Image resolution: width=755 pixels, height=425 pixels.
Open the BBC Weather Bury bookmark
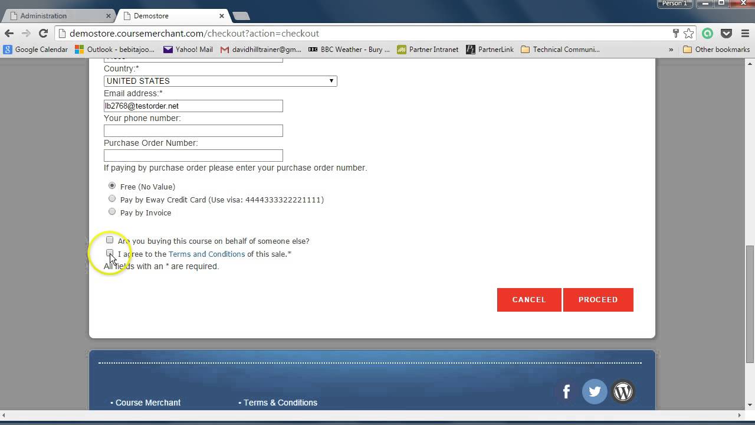349,50
